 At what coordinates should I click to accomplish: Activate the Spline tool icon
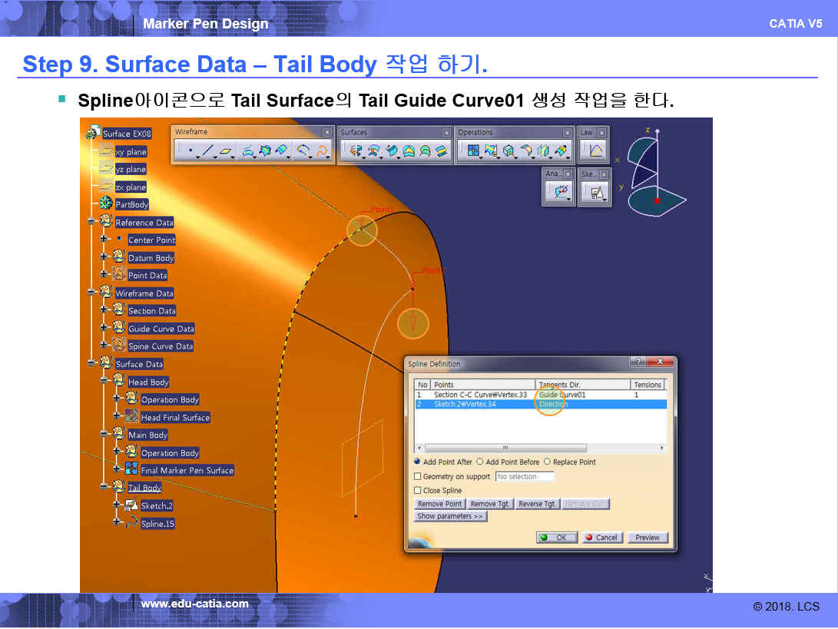click(x=323, y=151)
